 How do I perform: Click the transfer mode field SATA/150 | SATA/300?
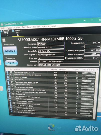(x=51, y=55)
